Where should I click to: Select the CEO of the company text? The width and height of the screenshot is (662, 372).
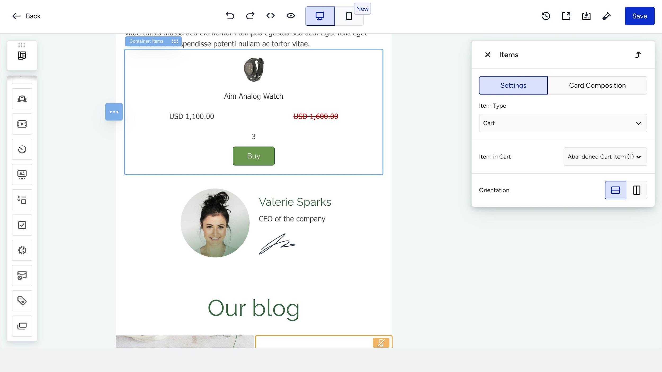[x=292, y=219]
